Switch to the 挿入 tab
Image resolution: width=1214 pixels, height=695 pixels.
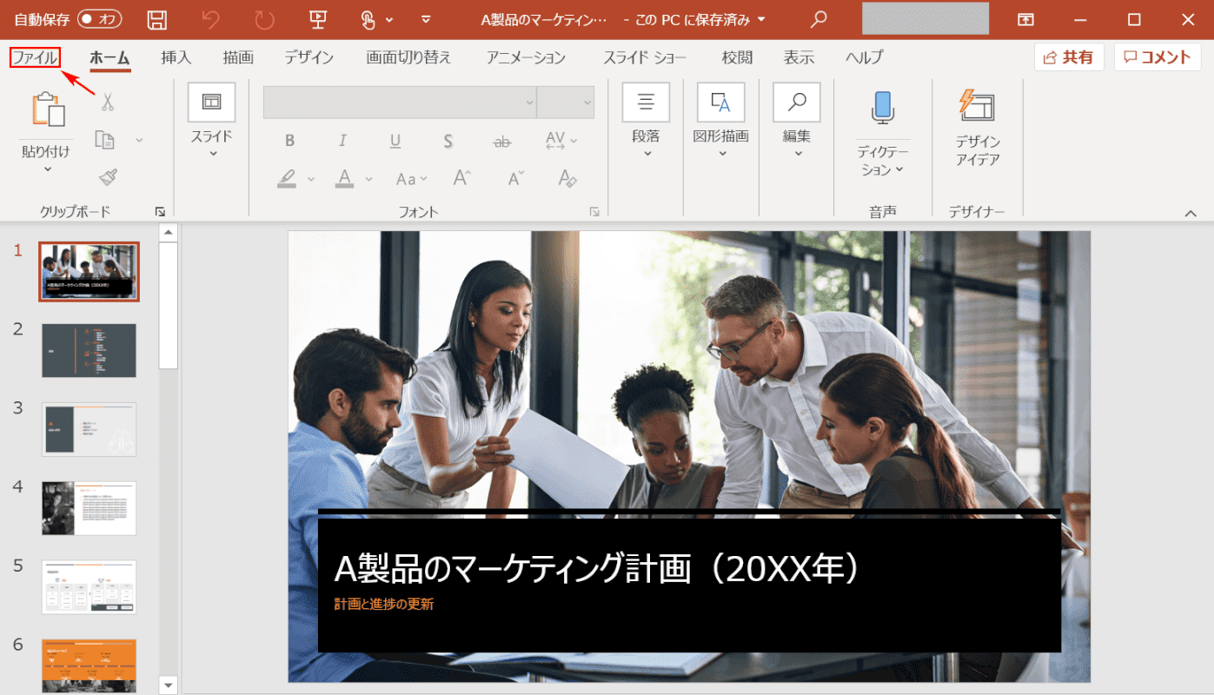tap(176, 58)
